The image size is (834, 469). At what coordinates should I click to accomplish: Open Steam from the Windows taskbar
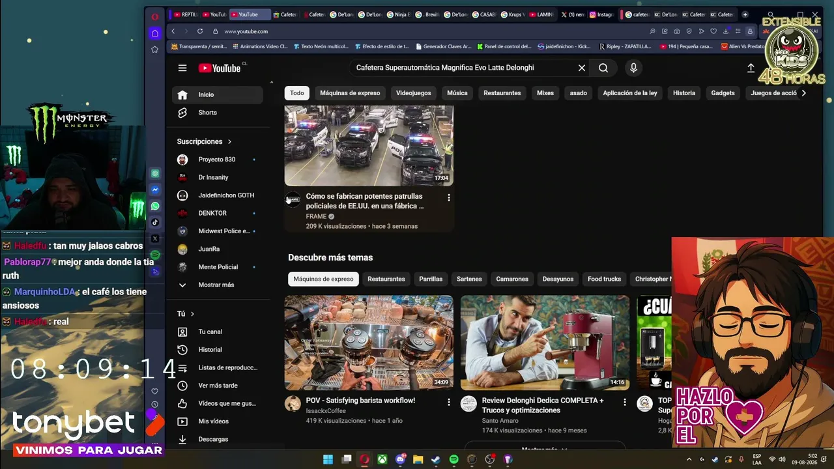pos(436,459)
